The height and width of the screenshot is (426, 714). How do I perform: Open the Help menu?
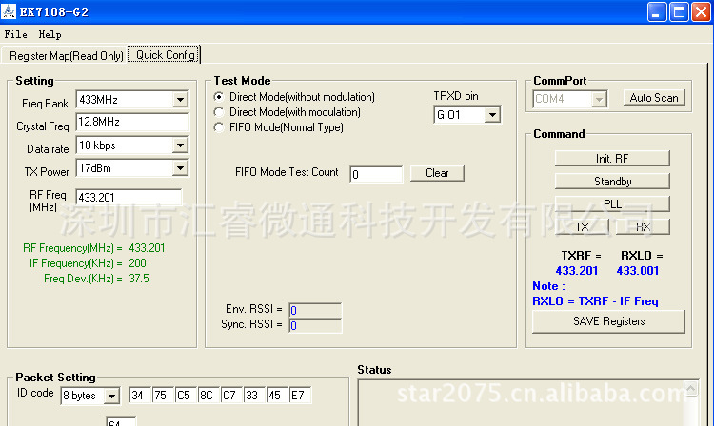[x=50, y=34]
